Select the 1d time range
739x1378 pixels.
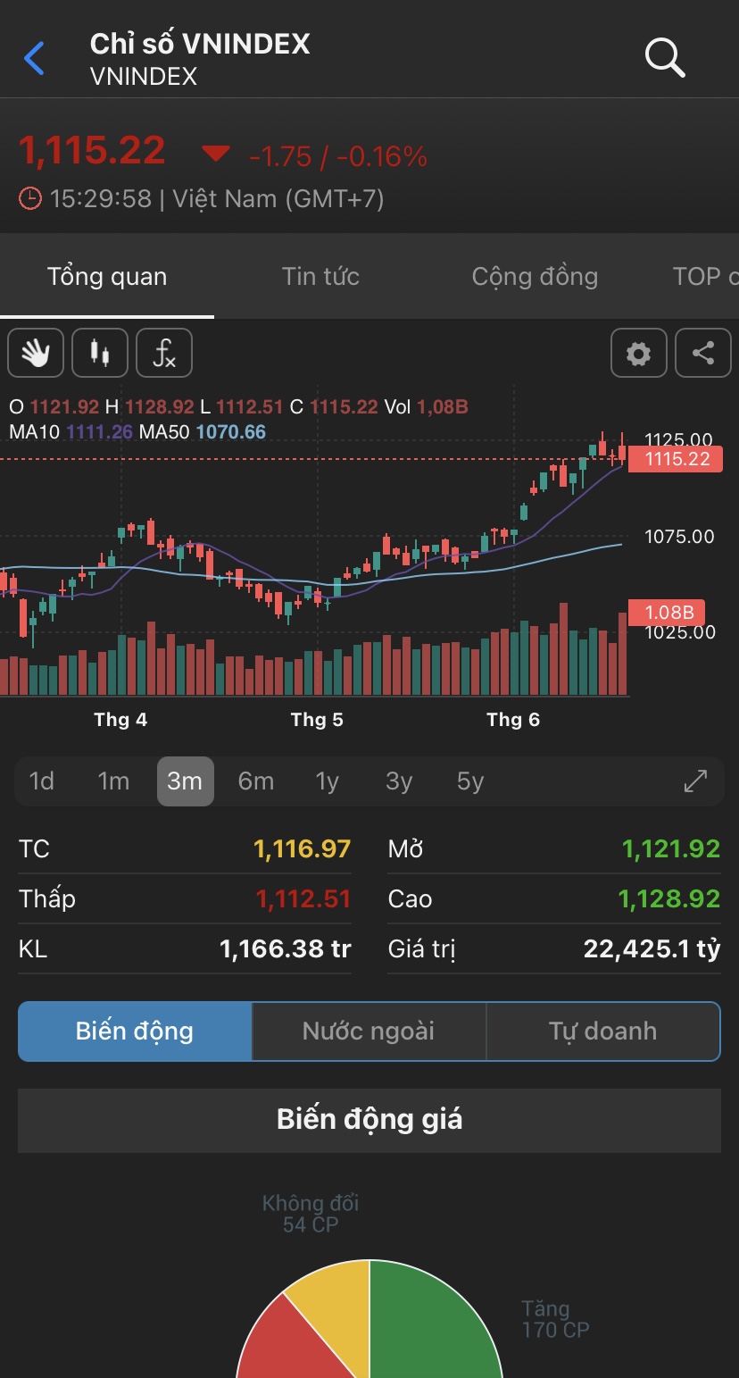pos(42,781)
